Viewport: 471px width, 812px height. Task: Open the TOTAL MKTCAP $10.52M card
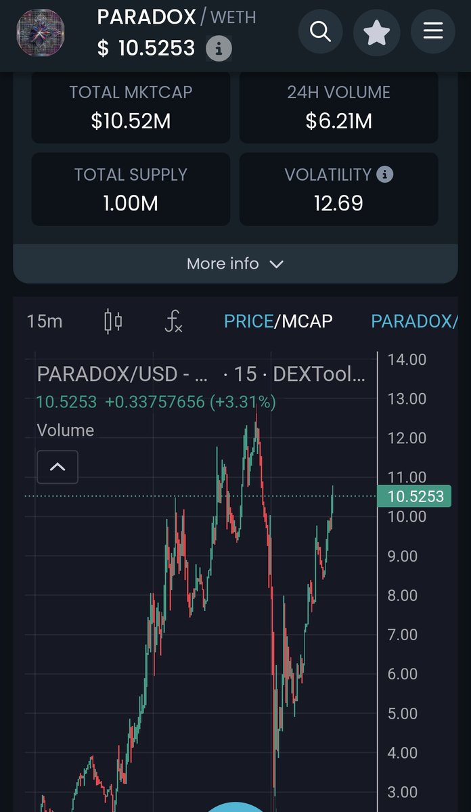click(131, 107)
